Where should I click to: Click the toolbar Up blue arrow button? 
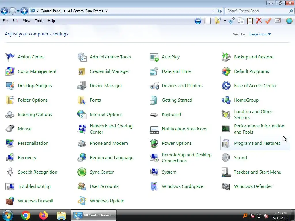tap(198, 21)
